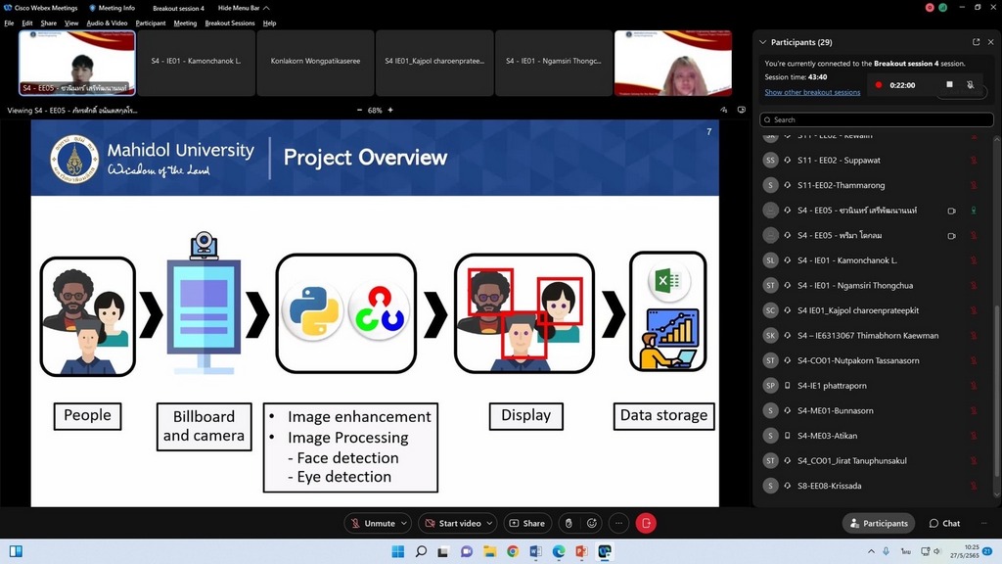This screenshot has height=564, width=1002.
Task: Open the more options ellipsis button
Action: pyautogui.click(x=618, y=523)
